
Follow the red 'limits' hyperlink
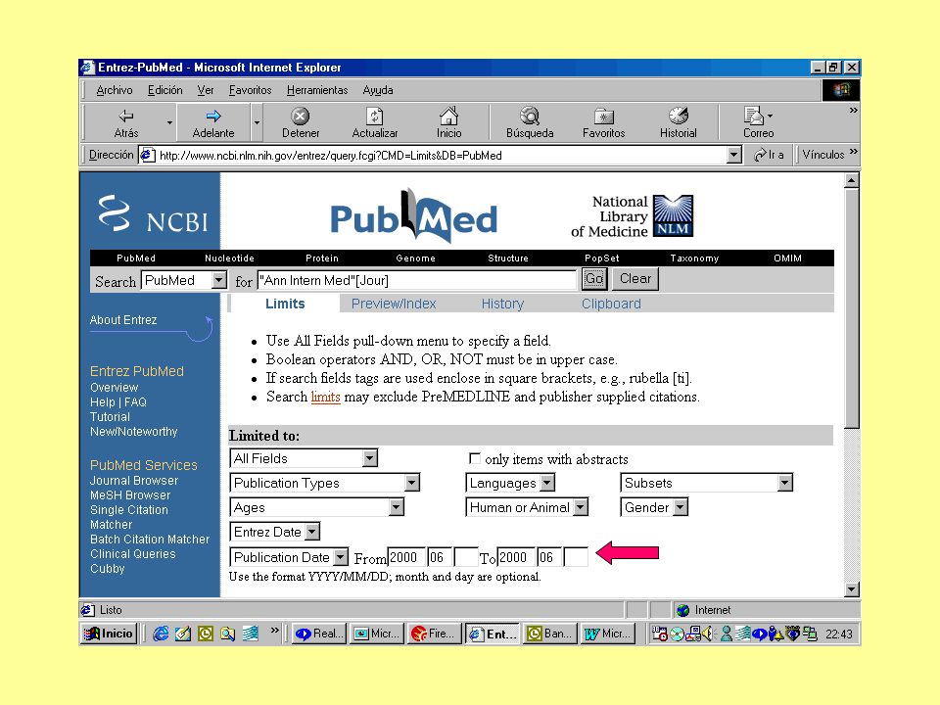(325, 397)
